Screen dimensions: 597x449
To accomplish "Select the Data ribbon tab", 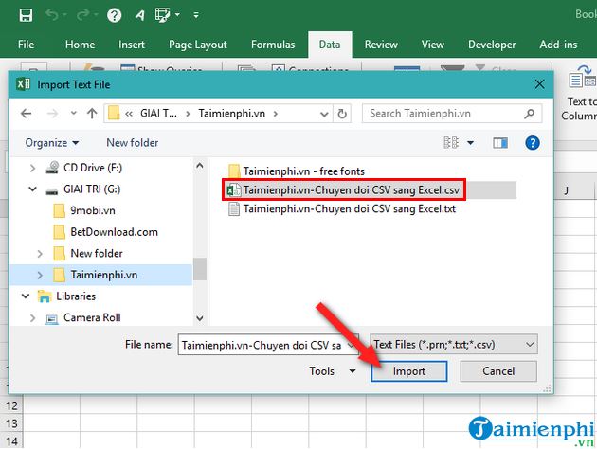I will coord(330,45).
